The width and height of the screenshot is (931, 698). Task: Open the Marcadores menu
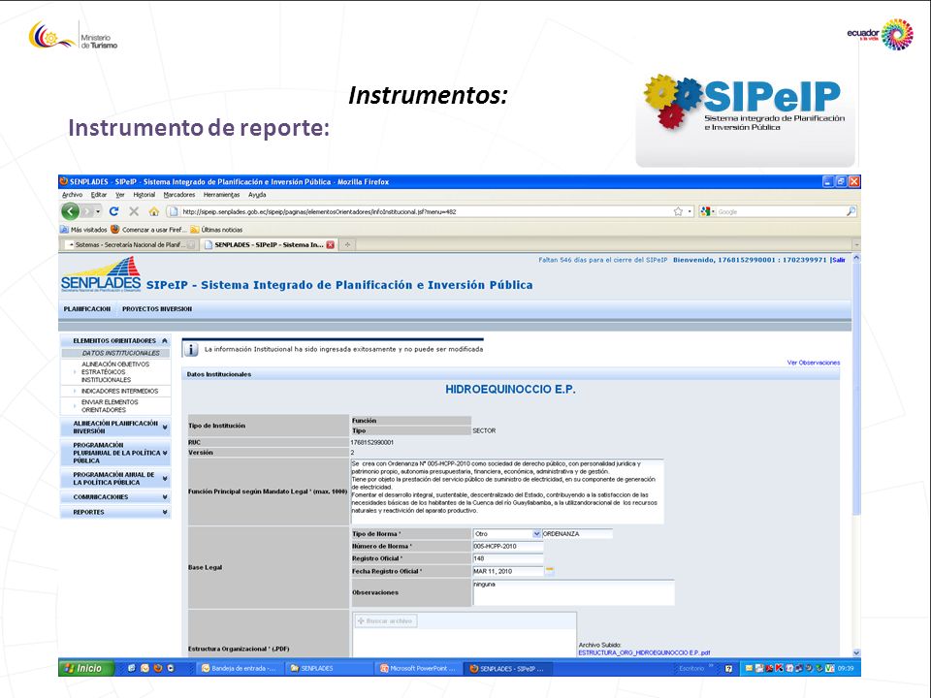tap(178, 195)
